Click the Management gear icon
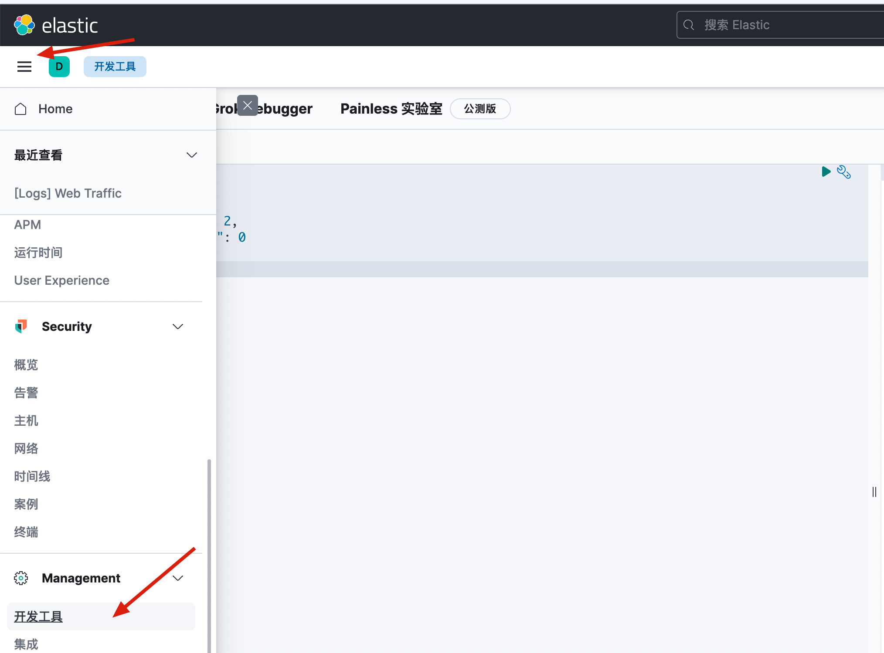884x653 pixels. [x=20, y=578]
